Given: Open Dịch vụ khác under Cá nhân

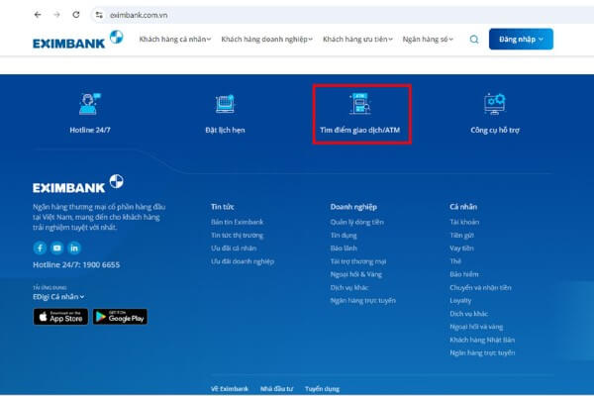Looking at the screenshot, I should tap(469, 314).
